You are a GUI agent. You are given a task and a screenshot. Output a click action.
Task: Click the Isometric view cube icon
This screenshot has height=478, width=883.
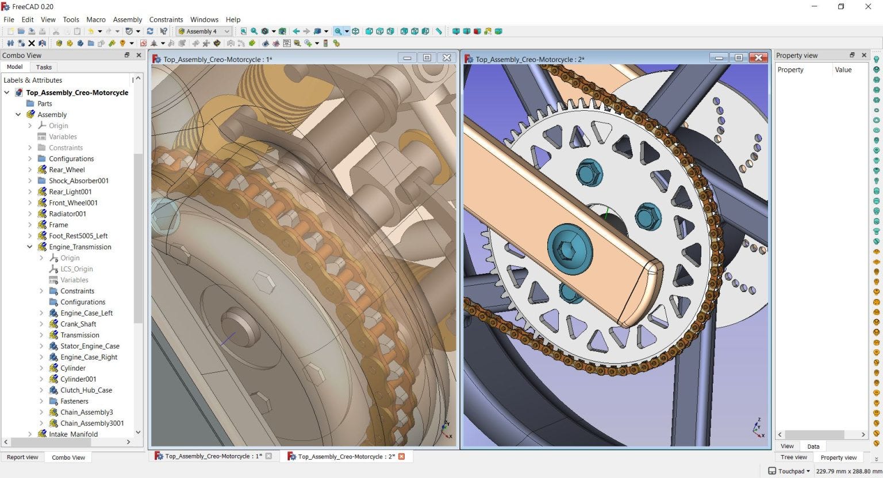tap(355, 31)
